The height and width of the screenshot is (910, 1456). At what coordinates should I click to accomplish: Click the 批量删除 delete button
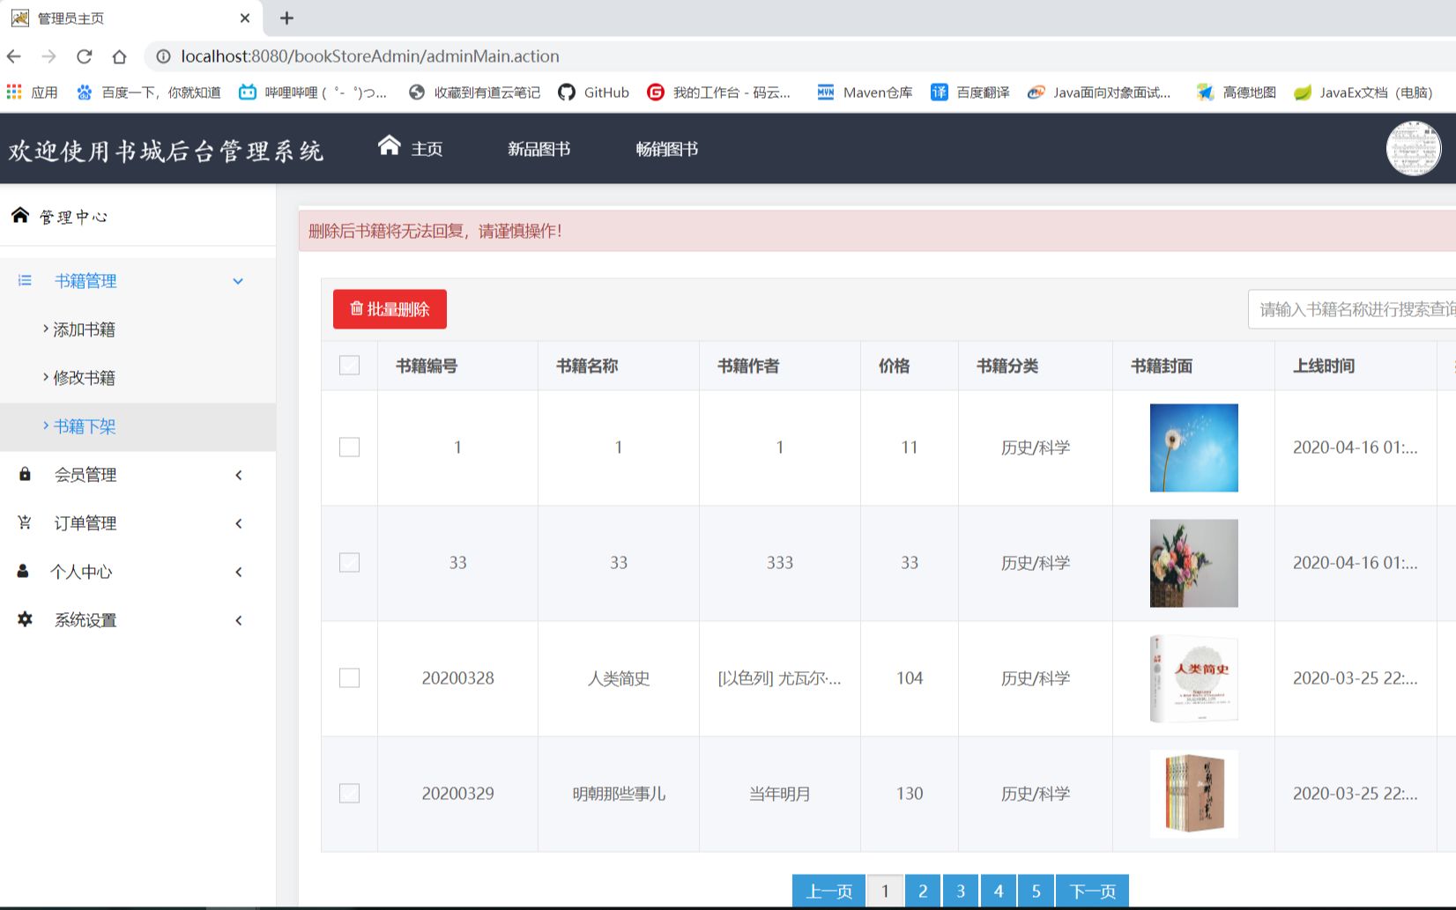(x=389, y=308)
